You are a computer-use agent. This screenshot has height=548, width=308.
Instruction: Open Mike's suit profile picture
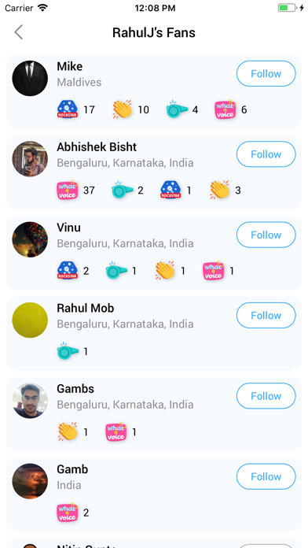[x=30, y=78]
